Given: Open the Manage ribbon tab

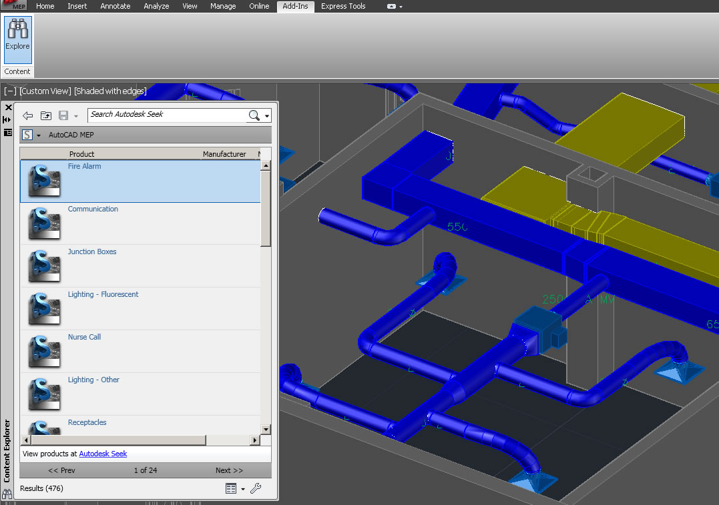Looking at the screenshot, I should tap(223, 6).
